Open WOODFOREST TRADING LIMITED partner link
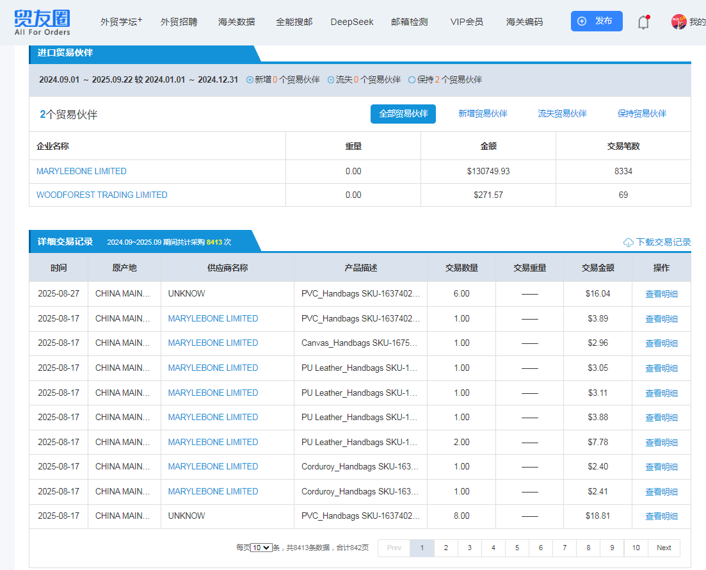The width and height of the screenshot is (706, 570). 102,195
